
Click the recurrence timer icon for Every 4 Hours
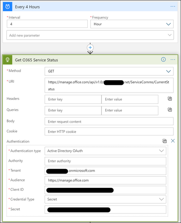tap(7, 6)
